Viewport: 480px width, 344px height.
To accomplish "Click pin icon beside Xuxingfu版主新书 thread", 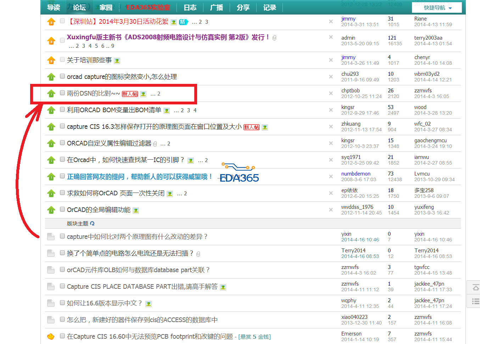I will 51,41.
